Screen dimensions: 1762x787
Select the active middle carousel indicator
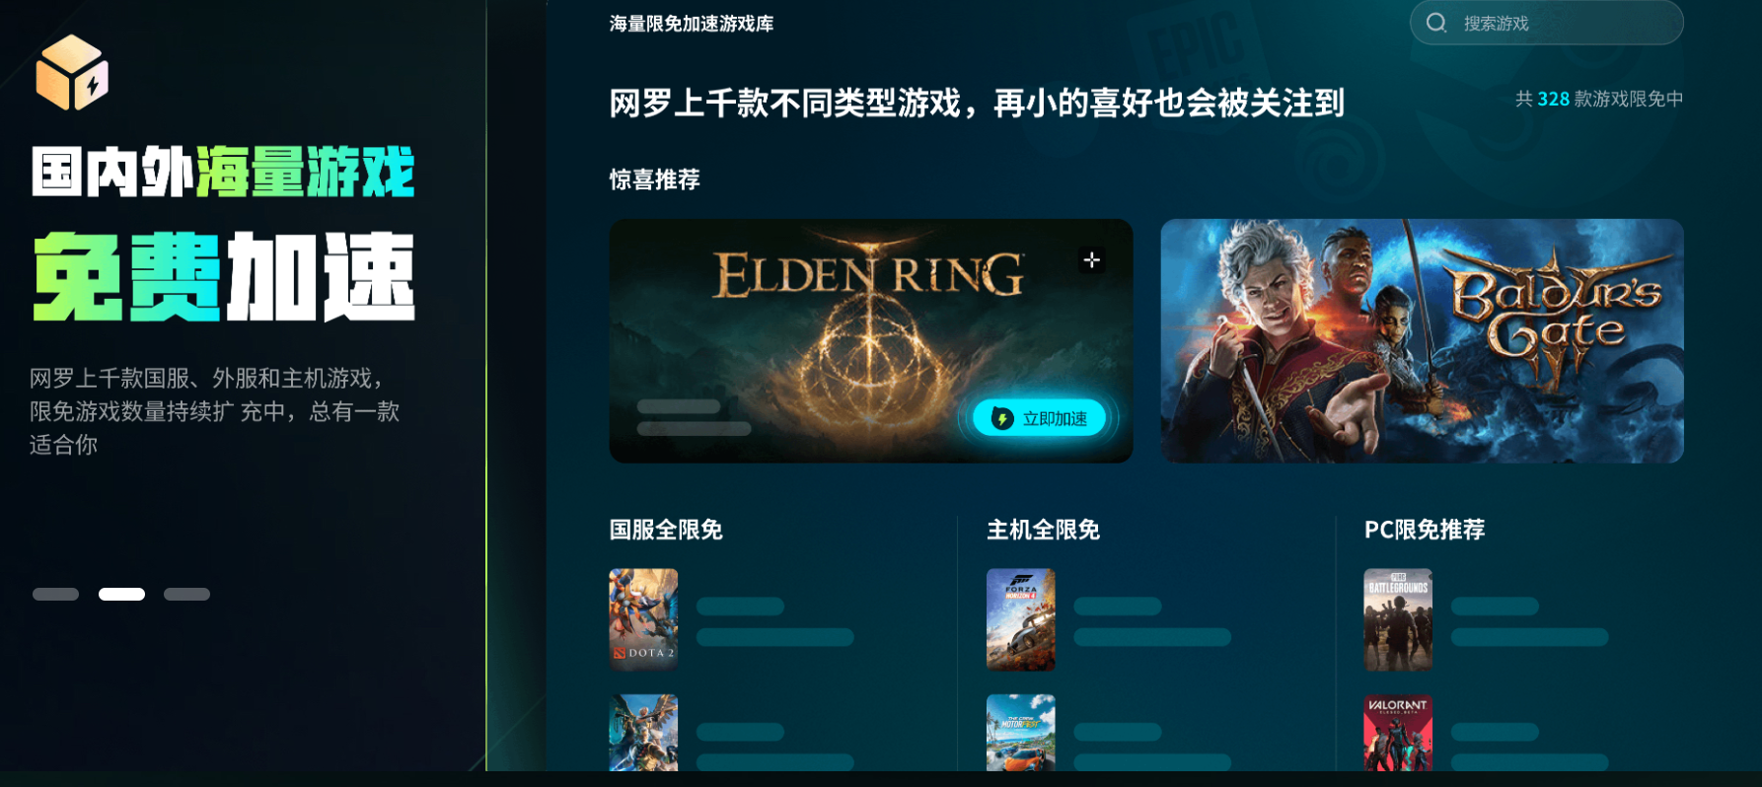point(121,594)
